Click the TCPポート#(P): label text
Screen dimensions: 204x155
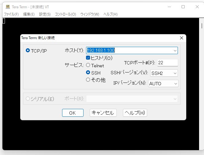pyautogui.click(x=139, y=63)
